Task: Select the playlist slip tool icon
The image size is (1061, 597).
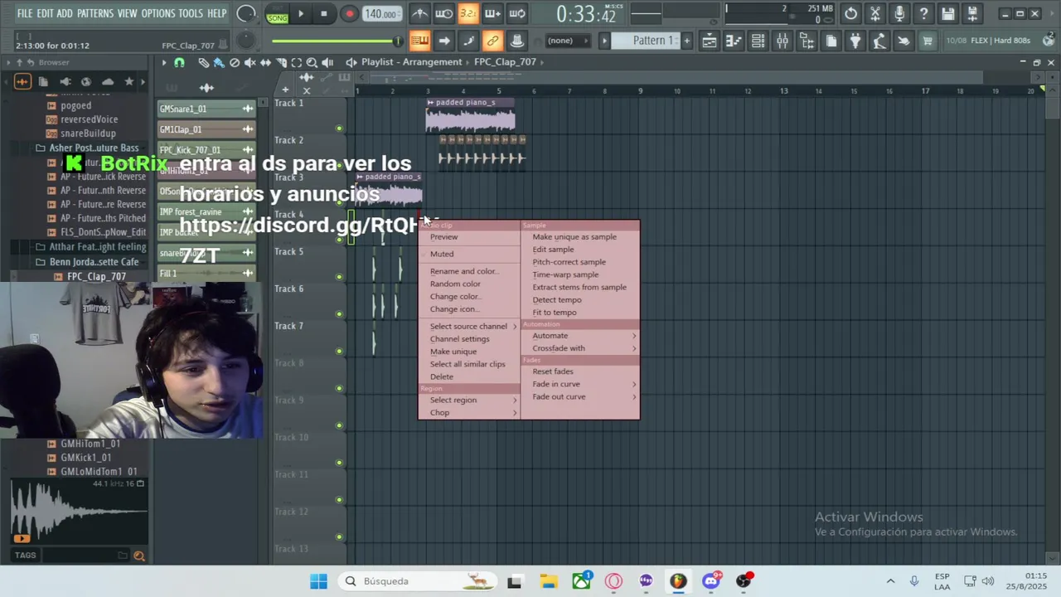Action: coord(265,62)
